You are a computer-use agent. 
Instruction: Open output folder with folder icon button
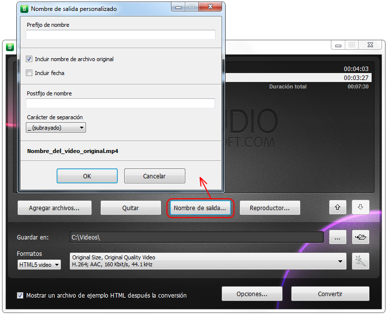click(361, 237)
